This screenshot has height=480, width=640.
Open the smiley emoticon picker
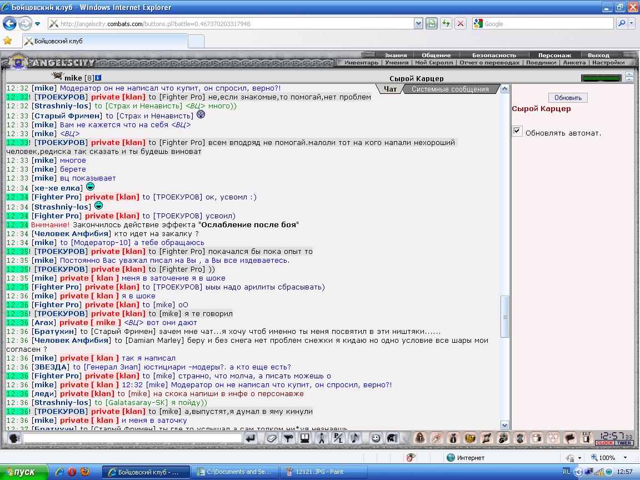(376, 438)
